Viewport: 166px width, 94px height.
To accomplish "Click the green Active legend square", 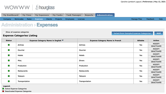I will (3, 89).
